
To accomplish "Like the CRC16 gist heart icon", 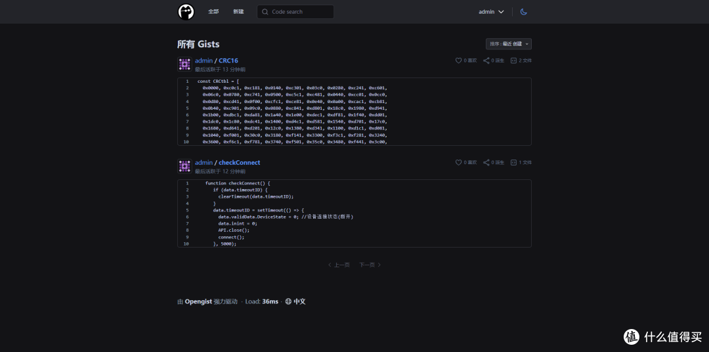I will point(458,60).
